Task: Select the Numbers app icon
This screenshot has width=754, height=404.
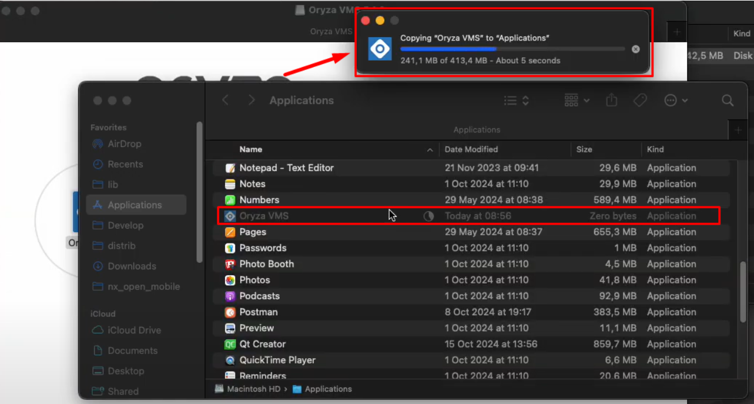Action: click(230, 200)
